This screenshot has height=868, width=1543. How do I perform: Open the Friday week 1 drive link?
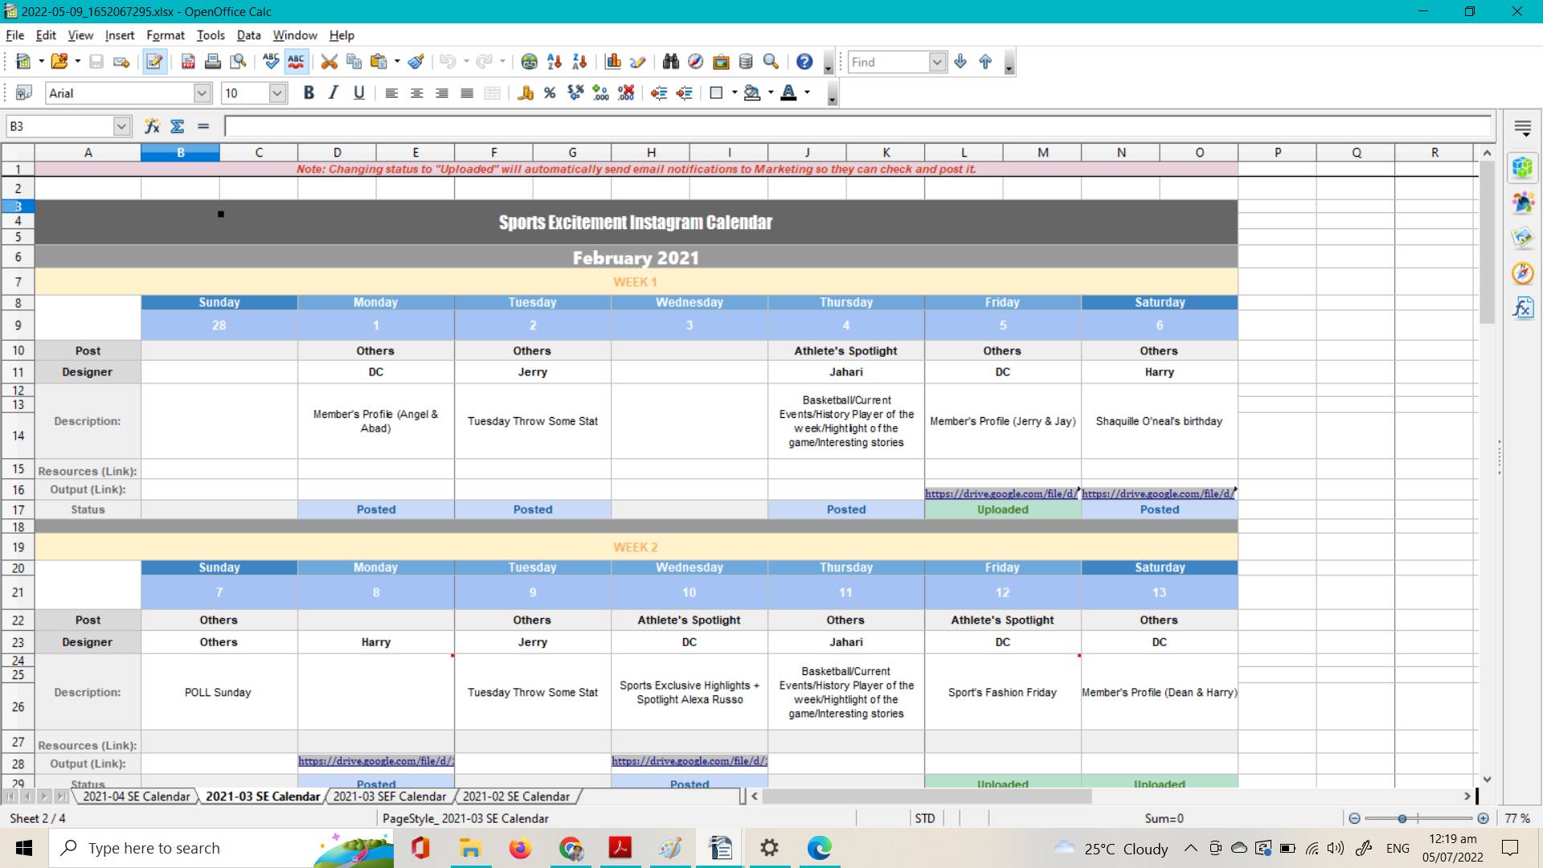tap(999, 493)
